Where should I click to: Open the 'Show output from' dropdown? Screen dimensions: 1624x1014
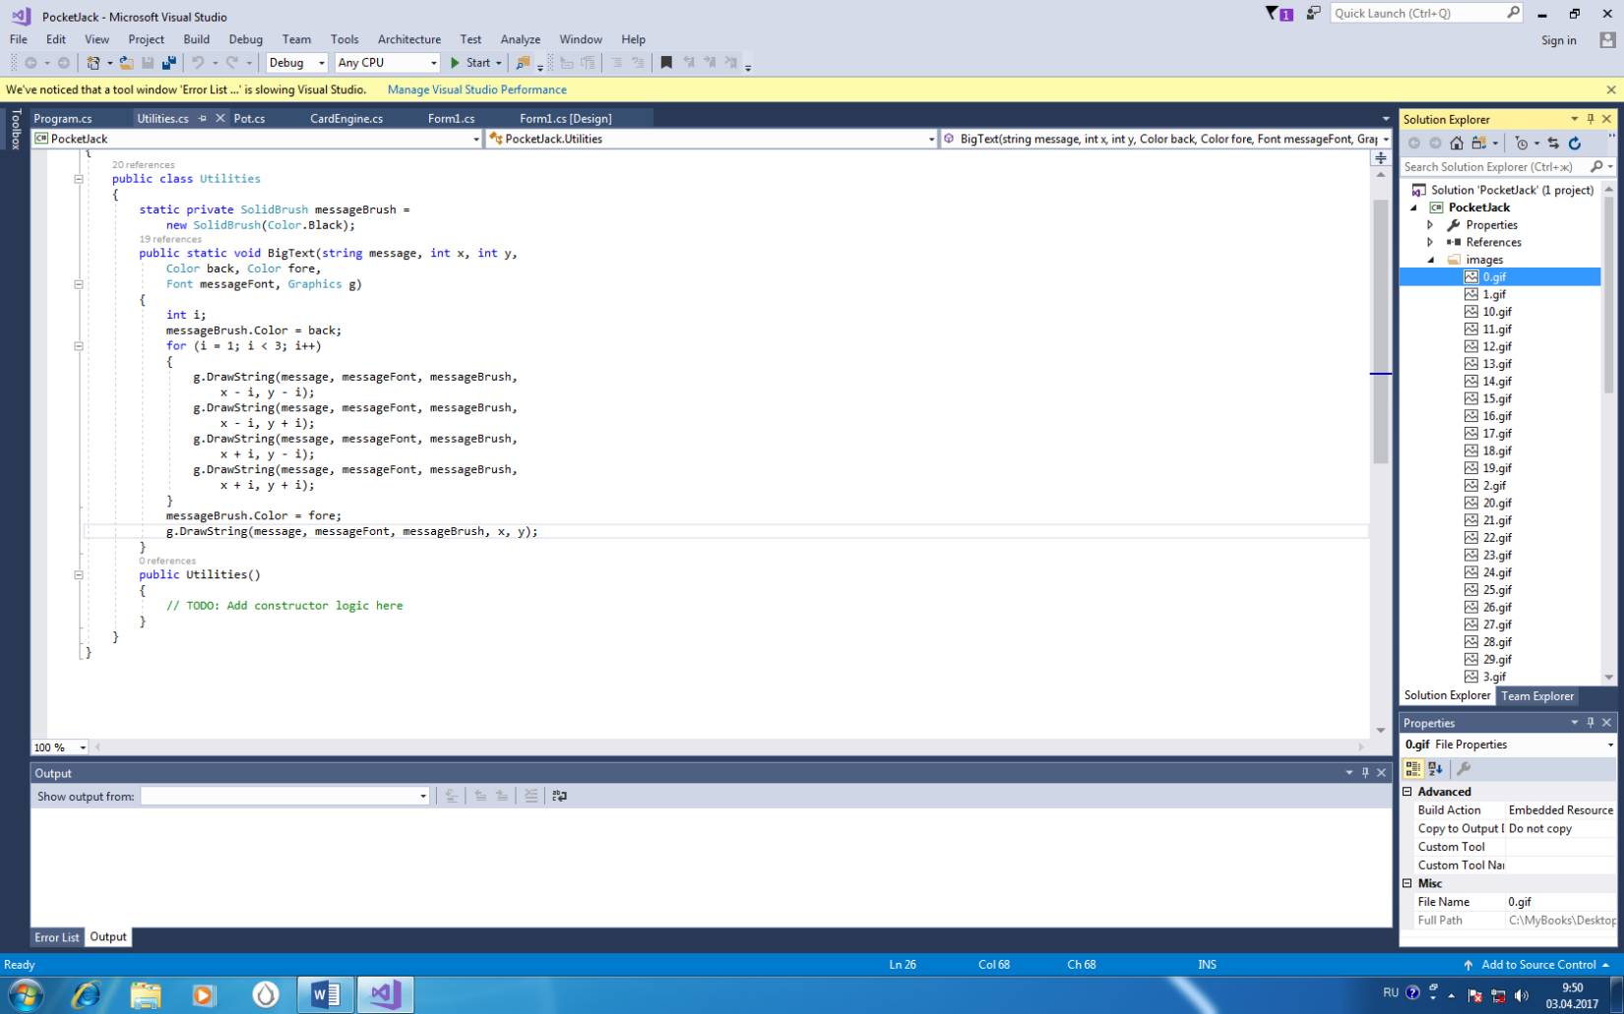click(x=284, y=796)
